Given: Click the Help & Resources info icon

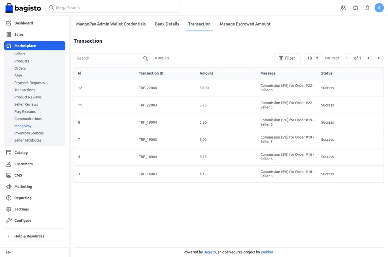Looking at the screenshot, I should (9, 236).
